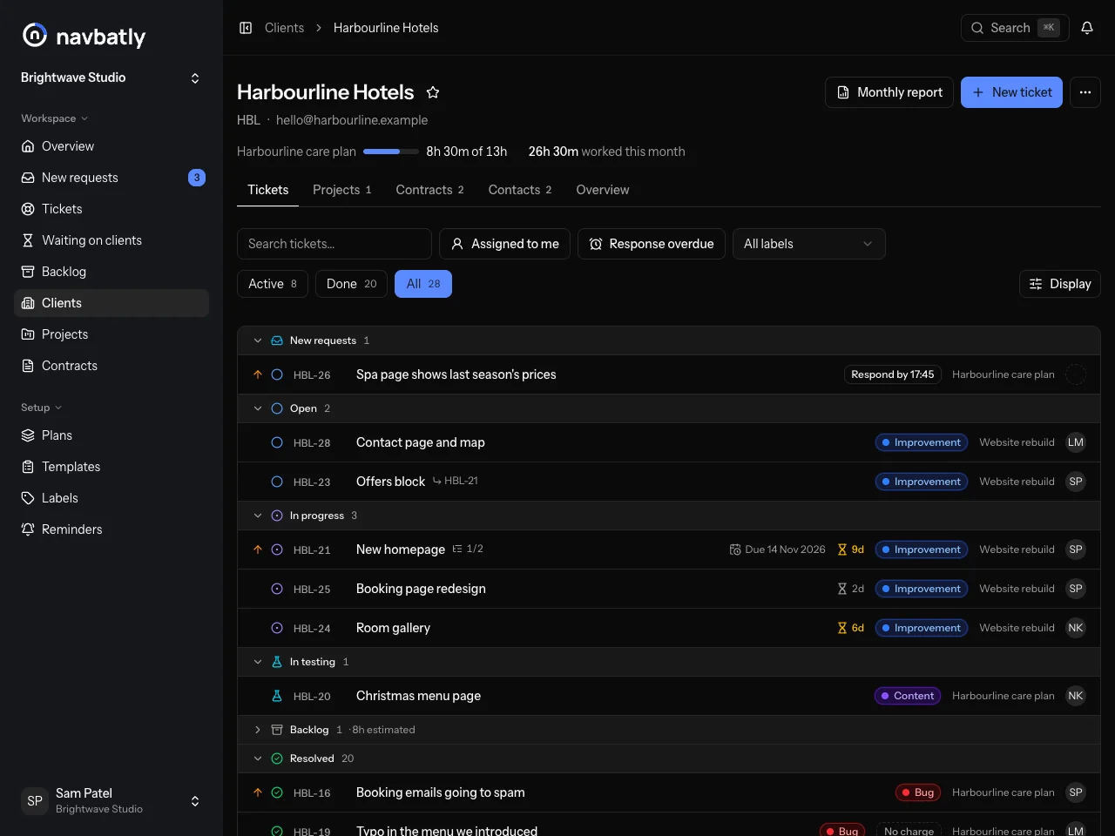Show Active tickets only

pyautogui.click(x=273, y=284)
